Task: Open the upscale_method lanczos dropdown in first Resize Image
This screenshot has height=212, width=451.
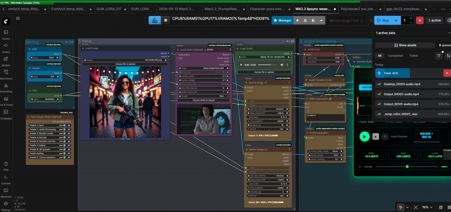Action: click(x=268, y=109)
